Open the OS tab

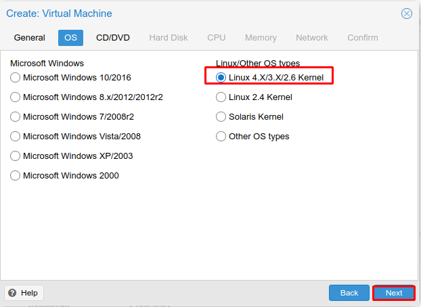pyautogui.click(x=70, y=38)
